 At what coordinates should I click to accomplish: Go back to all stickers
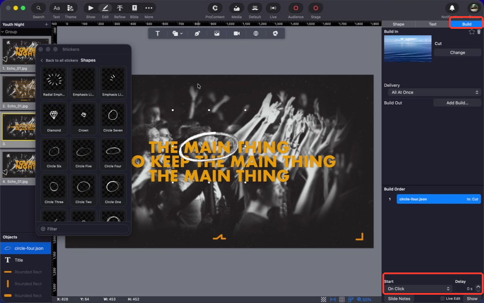click(x=59, y=61)
